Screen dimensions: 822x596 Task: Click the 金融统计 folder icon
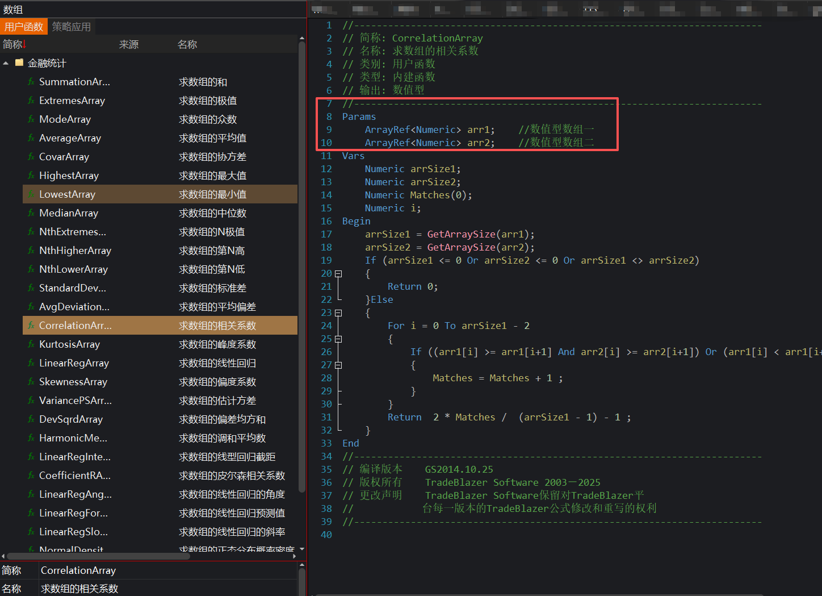click(19, 63)
